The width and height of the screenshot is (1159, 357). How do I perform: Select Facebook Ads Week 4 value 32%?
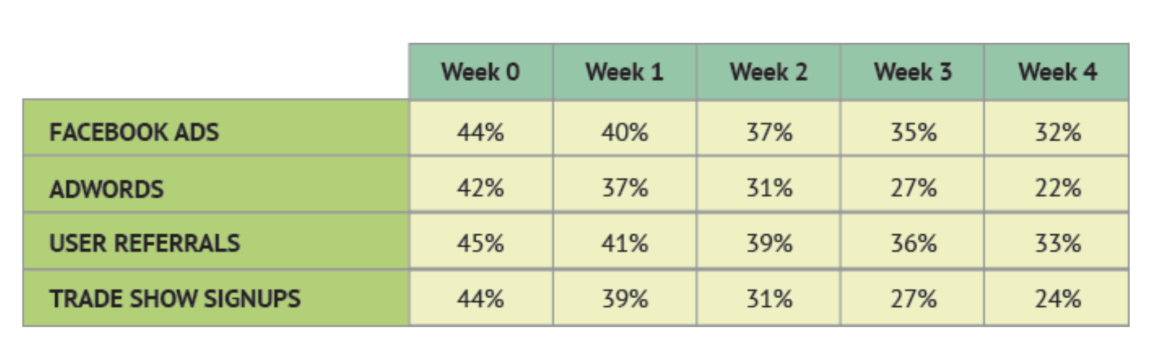pos(1057,132)
